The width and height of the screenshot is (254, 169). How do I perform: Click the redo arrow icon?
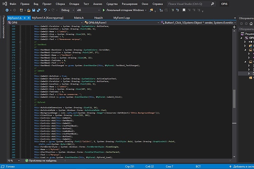coord(53,10)
